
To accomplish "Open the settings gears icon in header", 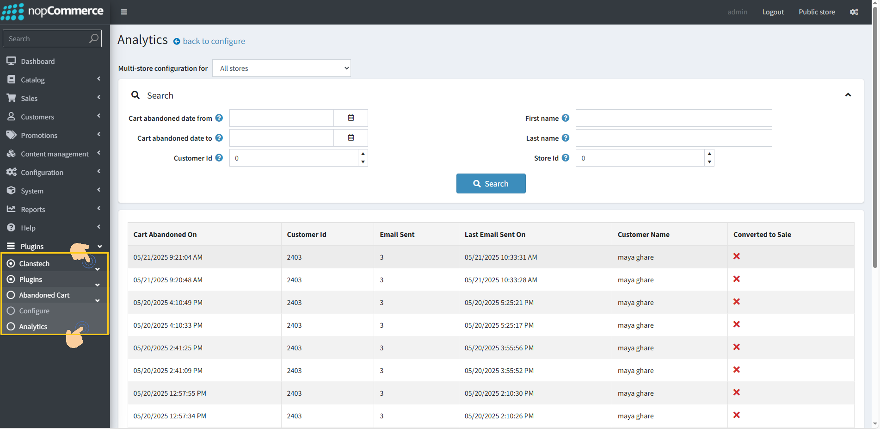I will tap(854, 12).
